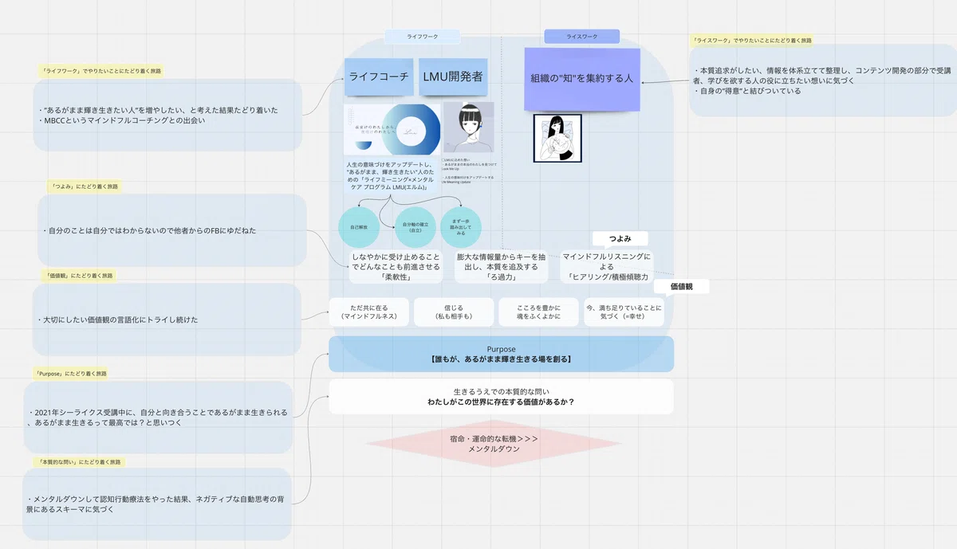
Task: Click the blue ring LMU logo image
Action: [x=392, y=129]
